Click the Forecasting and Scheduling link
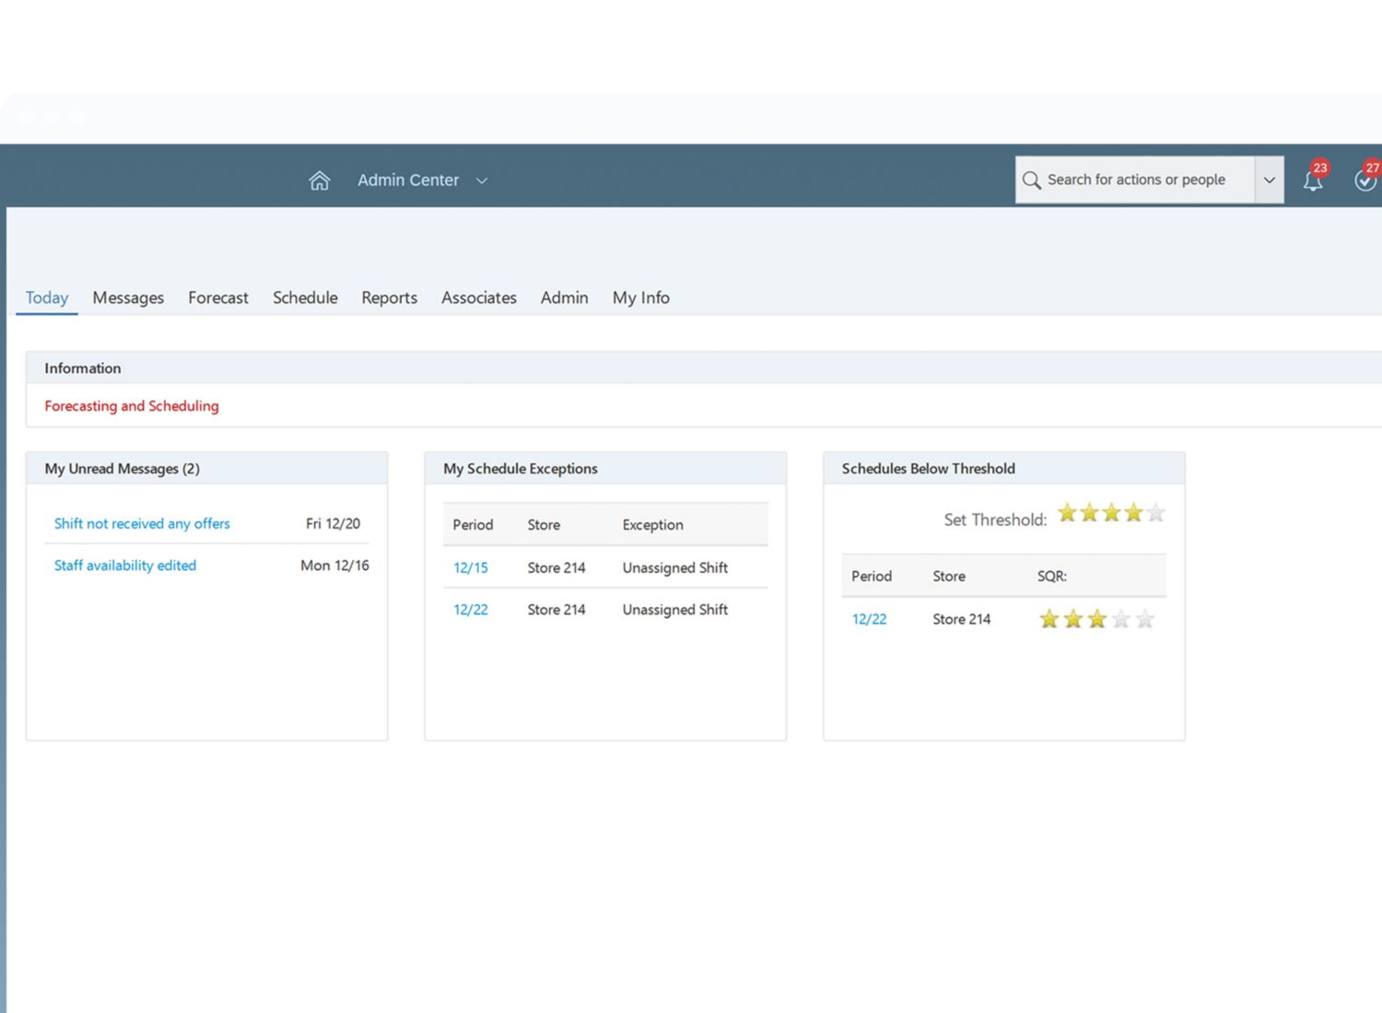1382x1013 pixels. (132, 406)
